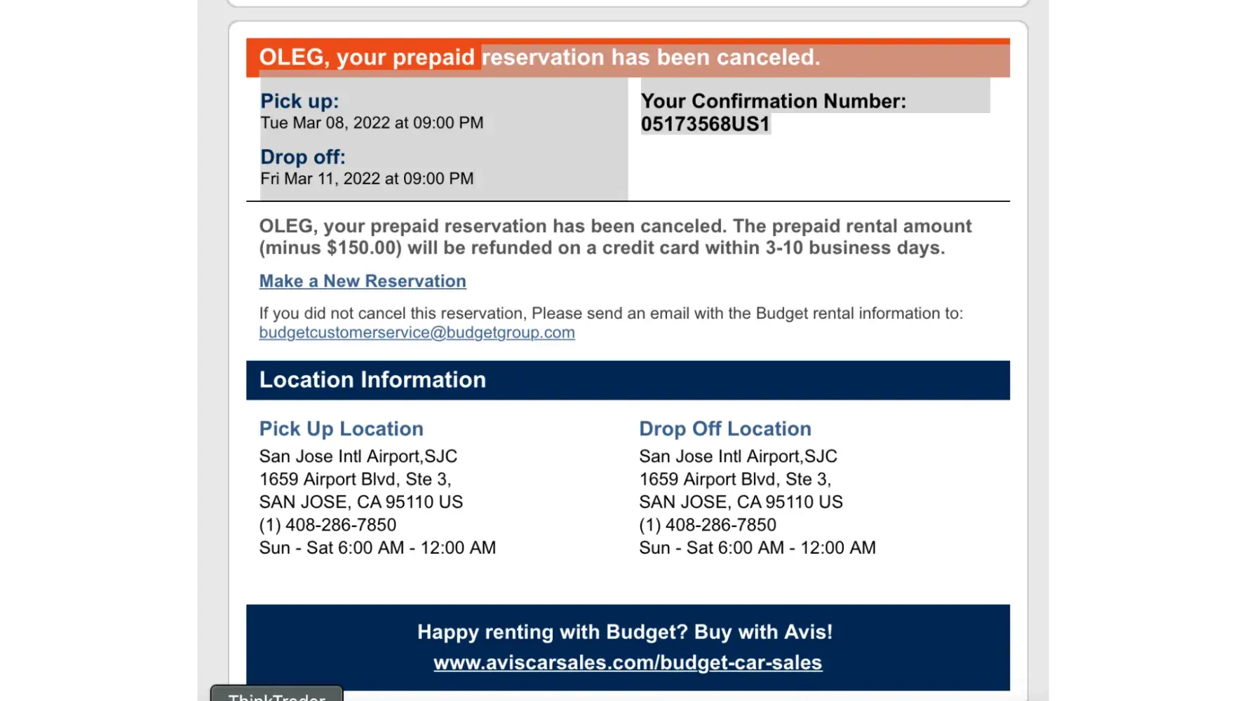Click the blue Drop off: label
The image size is (1247, 701).
(302, 157)
